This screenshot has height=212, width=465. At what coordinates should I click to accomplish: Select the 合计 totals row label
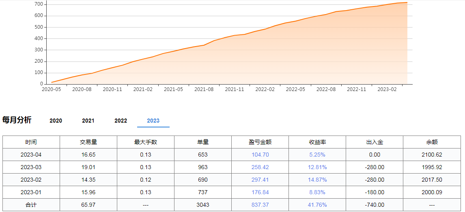(x=31, y=205)
